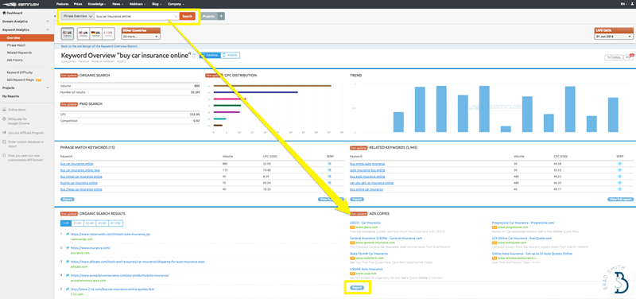Select the DE country database
The image size is (636, 299).
(x=95, y=33)
